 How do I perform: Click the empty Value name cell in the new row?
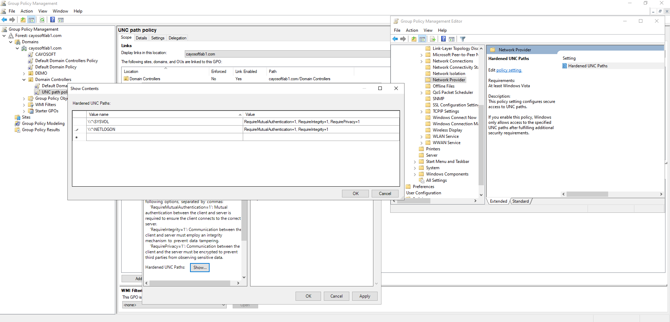pos(164,137)
